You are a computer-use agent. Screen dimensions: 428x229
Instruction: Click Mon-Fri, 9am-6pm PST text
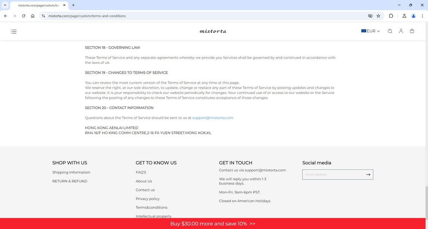click(x=240, y=192)
